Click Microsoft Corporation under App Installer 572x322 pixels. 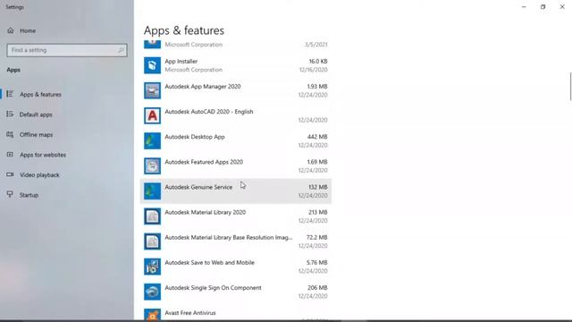193,70
